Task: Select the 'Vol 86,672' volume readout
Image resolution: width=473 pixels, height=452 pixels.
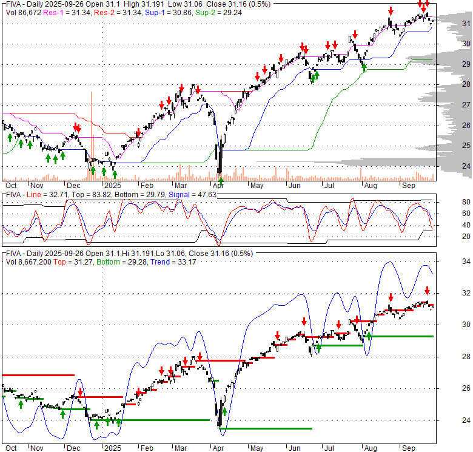Action: pos(23,13)
